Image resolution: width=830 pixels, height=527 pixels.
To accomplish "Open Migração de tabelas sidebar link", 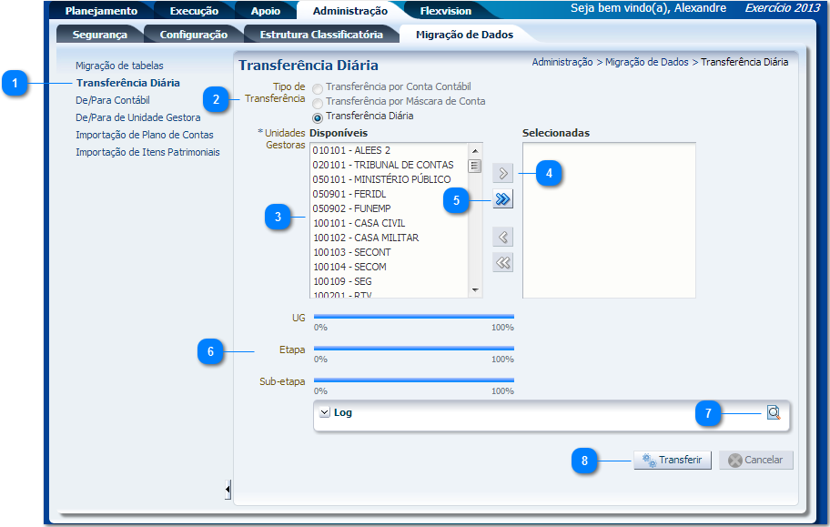I will coord(119,66).
